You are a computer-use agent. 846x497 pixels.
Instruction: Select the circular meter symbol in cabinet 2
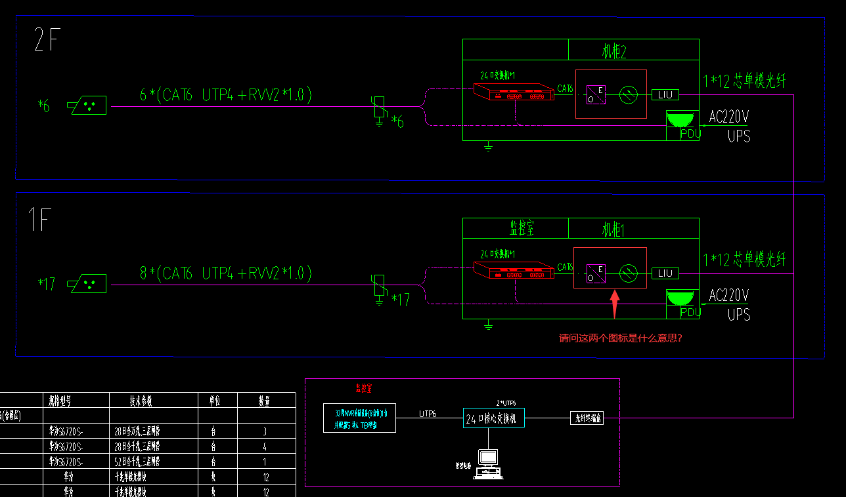click(x=629, y=95)
